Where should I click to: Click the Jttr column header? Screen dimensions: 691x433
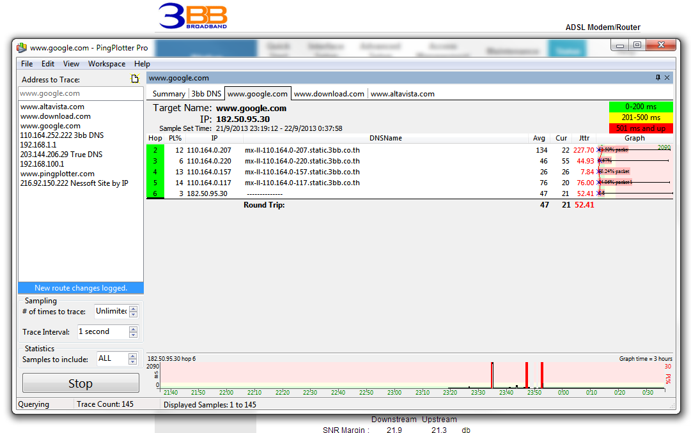(x=584, y=139)
